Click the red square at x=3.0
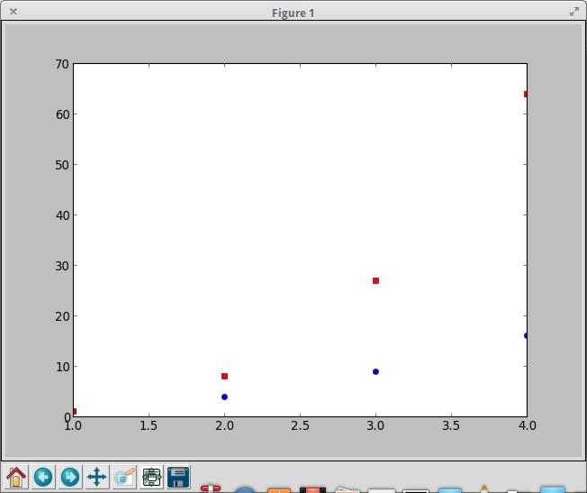The width and height of the screenshot is (587, 493). click(375, 280)
